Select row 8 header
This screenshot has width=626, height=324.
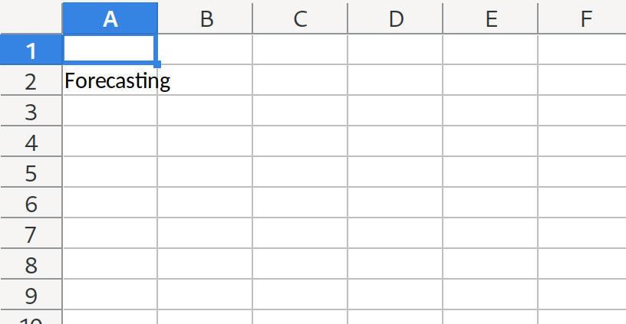pos(31,264)
